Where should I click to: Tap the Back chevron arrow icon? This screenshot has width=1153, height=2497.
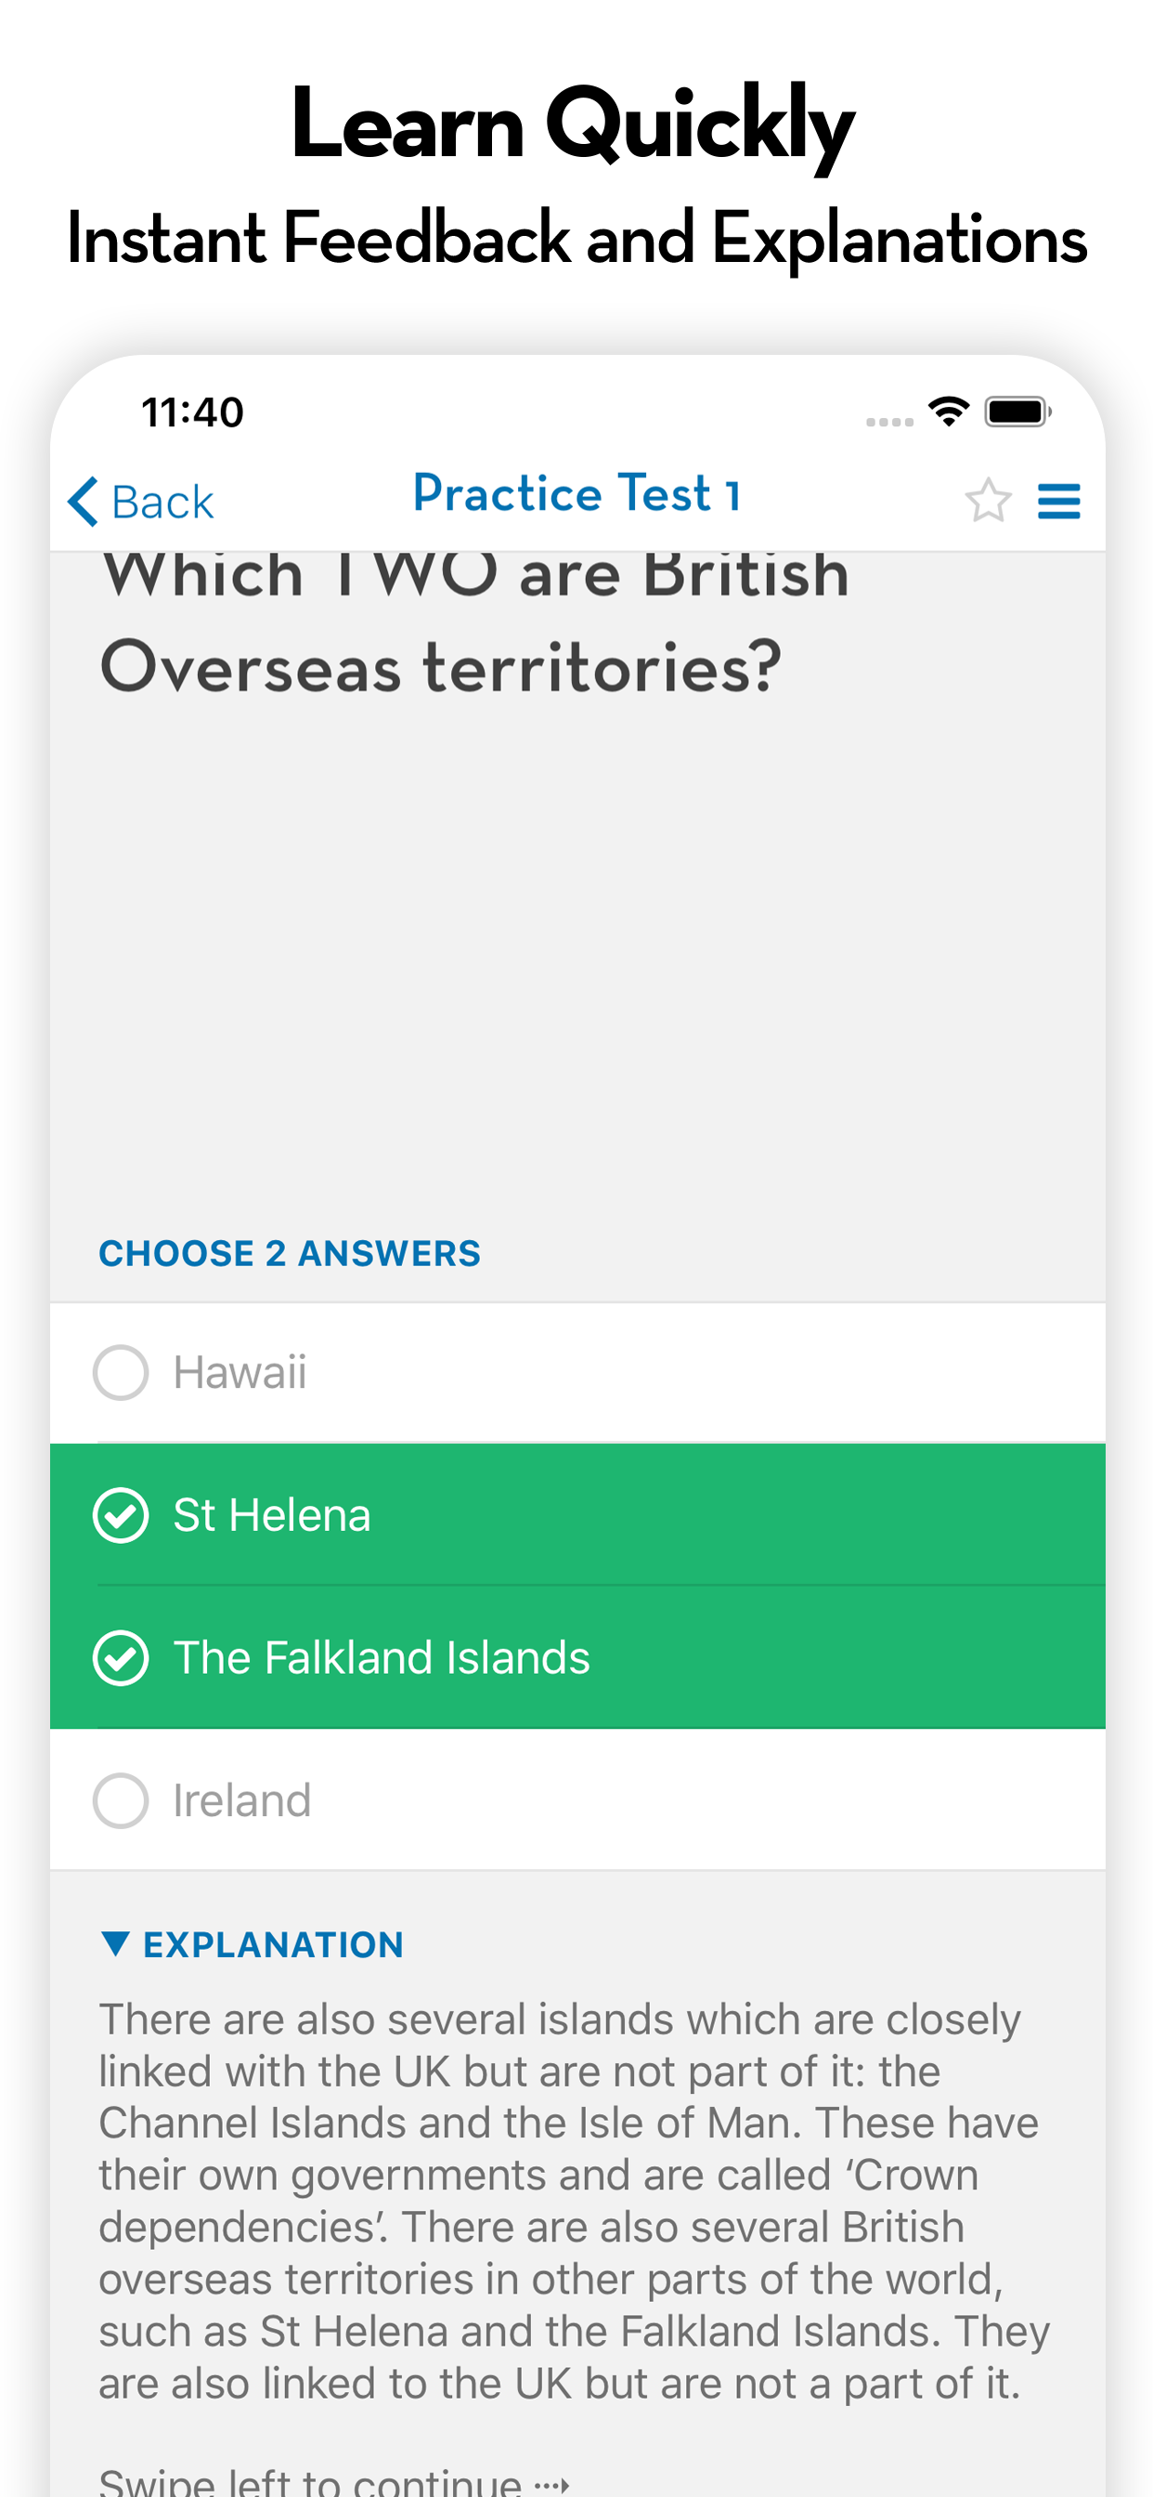(84, 501)
